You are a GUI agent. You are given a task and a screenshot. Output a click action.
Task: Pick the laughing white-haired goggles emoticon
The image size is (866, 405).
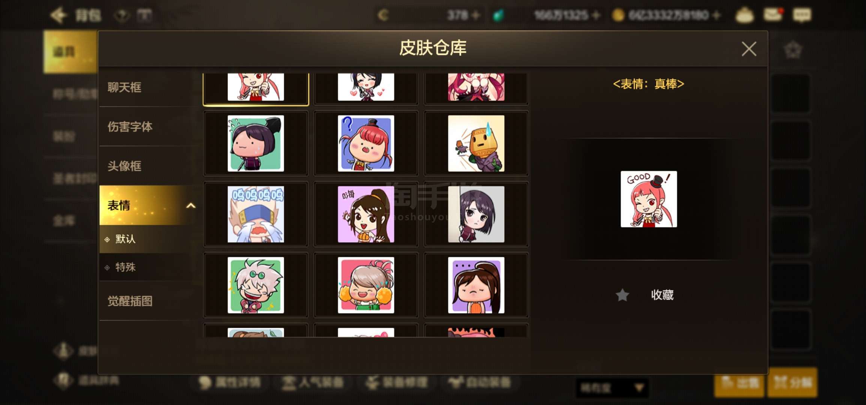(256, 285)
